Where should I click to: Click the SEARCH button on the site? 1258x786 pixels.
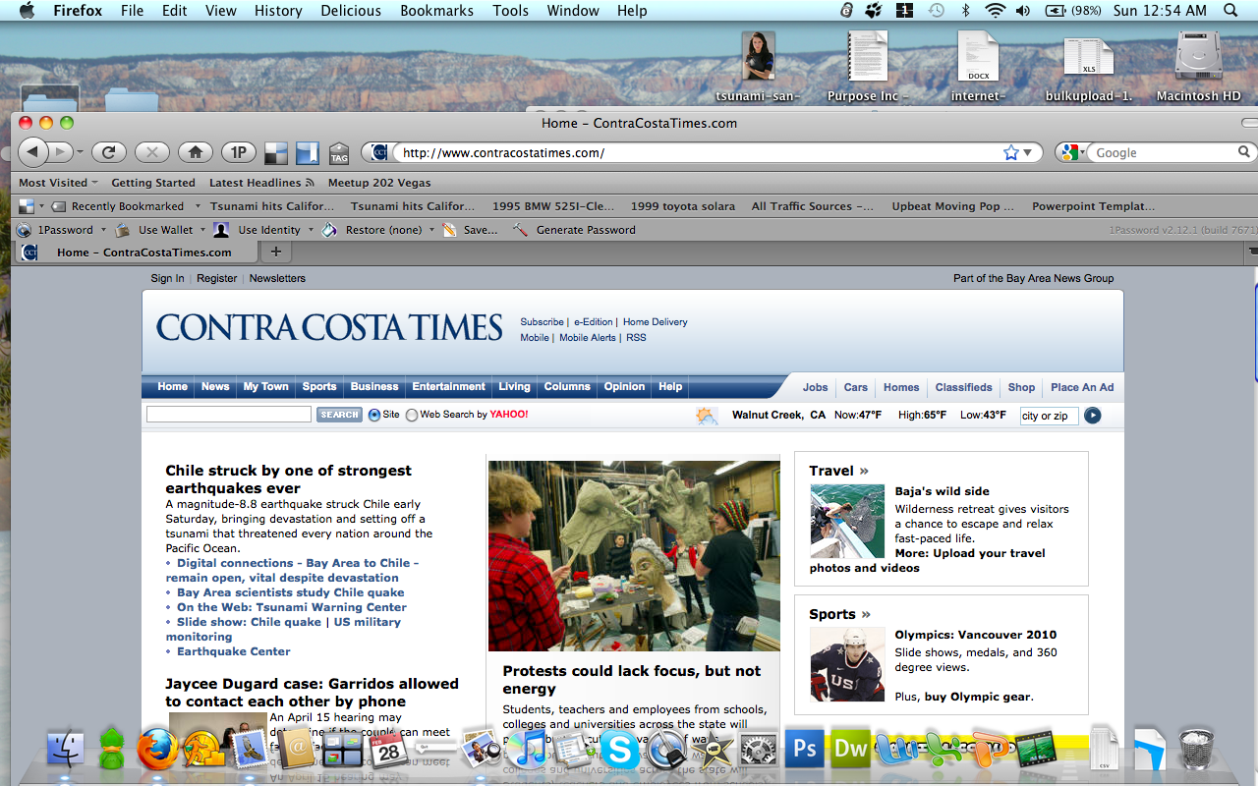click(x=339, y=415)
